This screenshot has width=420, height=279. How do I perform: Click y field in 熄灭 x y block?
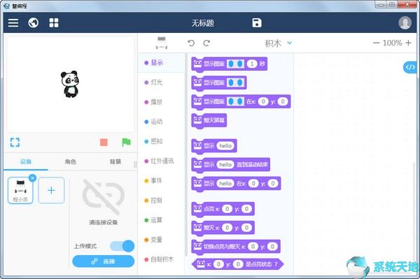pyautogui.click(x=246, y=228)
